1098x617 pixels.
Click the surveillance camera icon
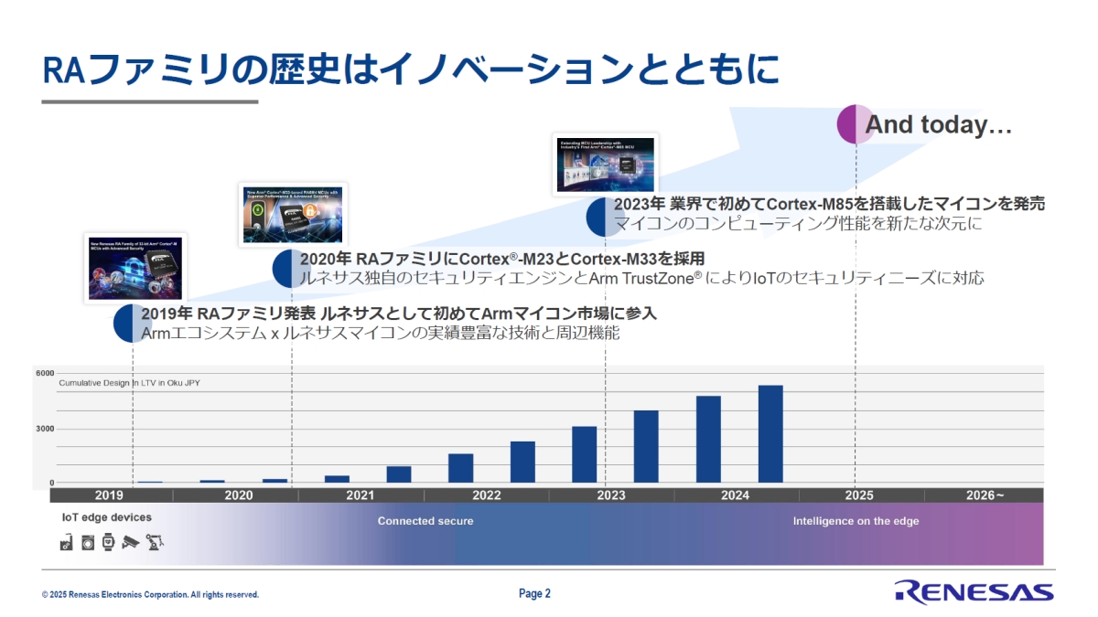point(131,541)
